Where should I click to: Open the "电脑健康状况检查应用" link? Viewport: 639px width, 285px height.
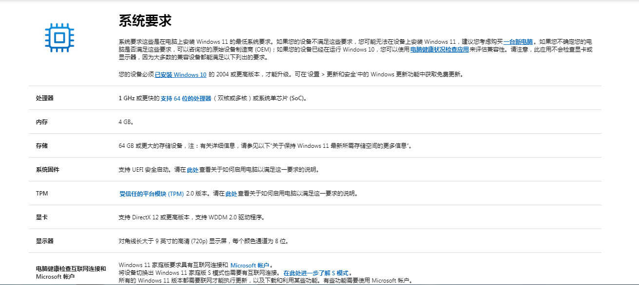point(440,50)
